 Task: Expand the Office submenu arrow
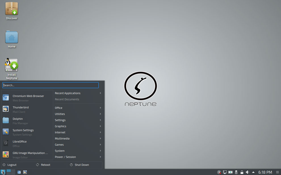pos(100,108)
